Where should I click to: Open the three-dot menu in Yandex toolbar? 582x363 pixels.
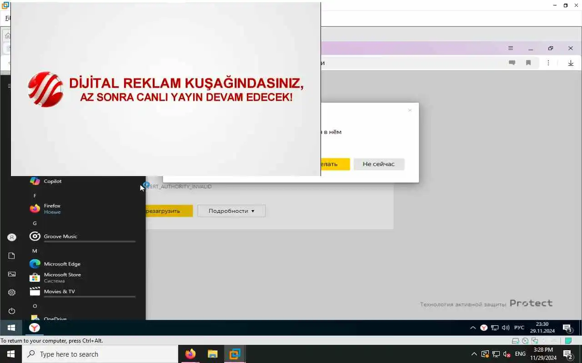coord(548,63)
